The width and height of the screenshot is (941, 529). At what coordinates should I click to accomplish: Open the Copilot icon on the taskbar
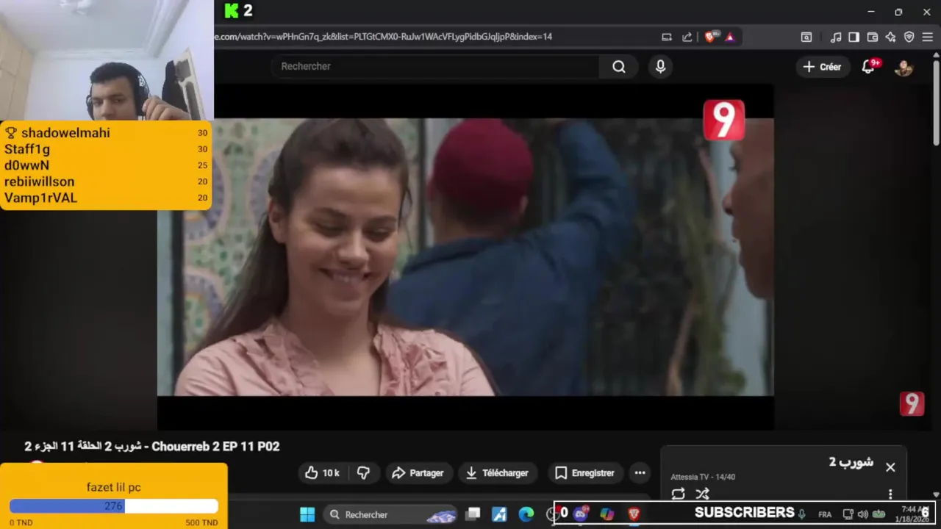(x=607, y=514)
